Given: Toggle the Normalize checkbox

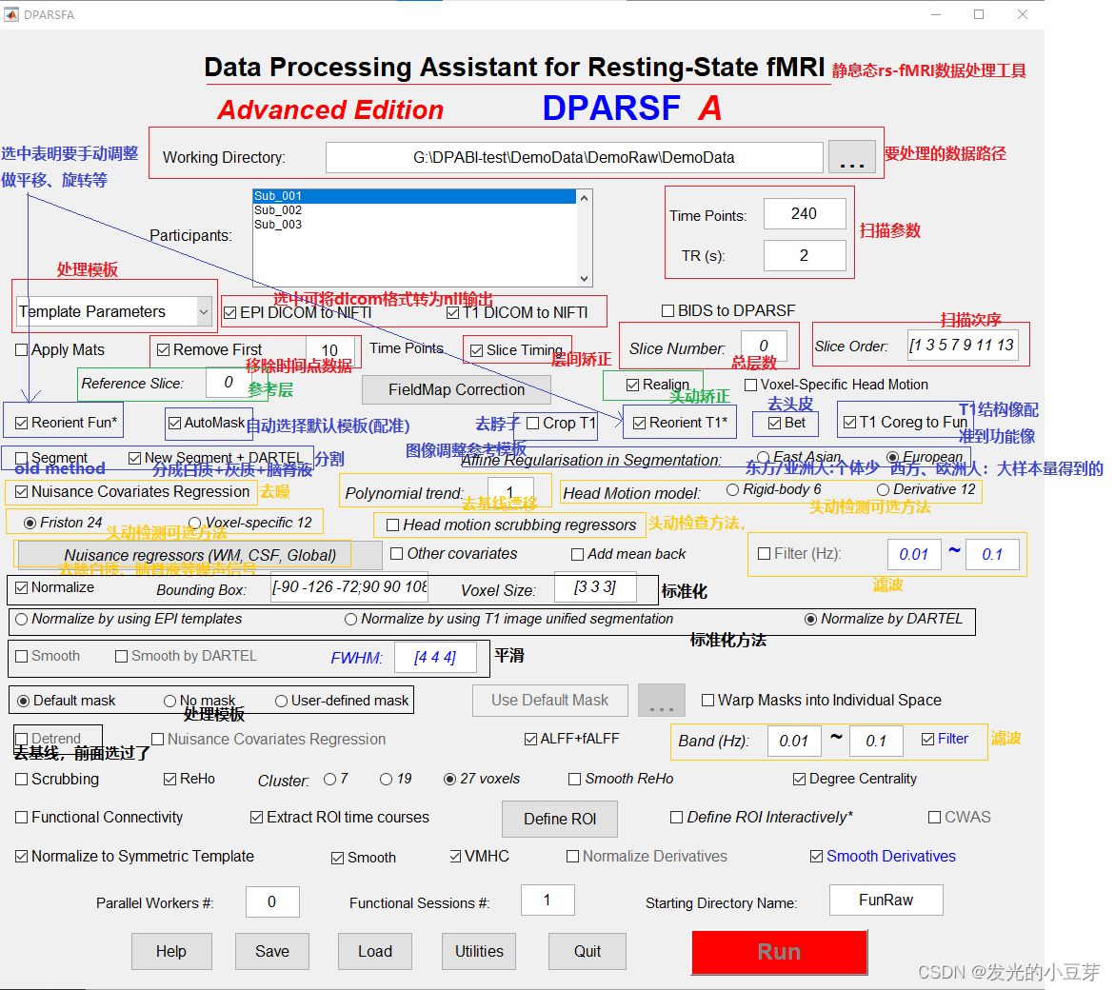Looking at the screenshot, I should point(21,587).
